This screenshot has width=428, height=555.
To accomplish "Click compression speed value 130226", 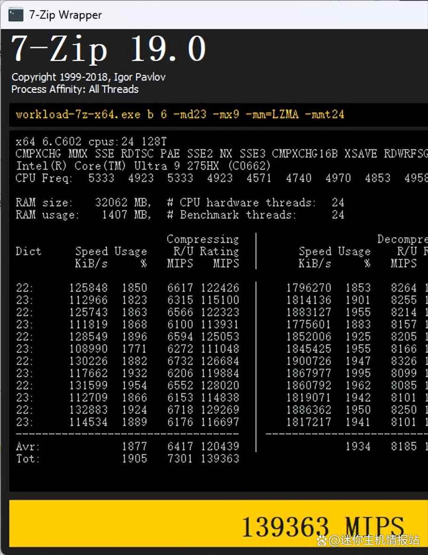I will 88,361.
